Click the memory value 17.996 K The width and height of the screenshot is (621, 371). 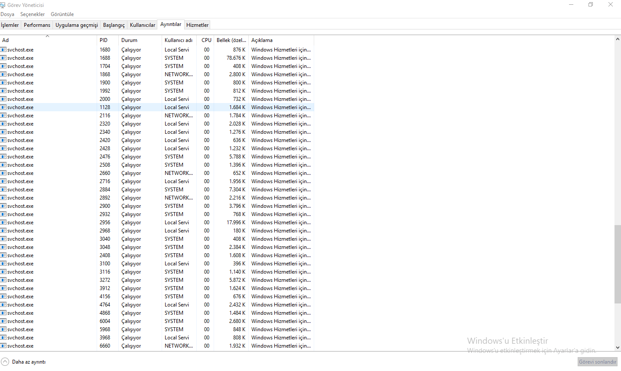236,223
